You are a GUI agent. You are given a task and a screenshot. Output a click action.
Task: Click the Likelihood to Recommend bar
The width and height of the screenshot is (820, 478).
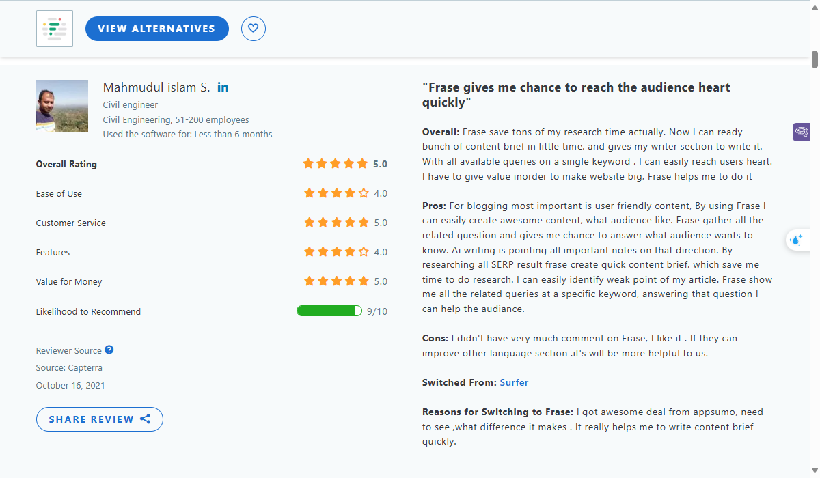tap(329, 311)
